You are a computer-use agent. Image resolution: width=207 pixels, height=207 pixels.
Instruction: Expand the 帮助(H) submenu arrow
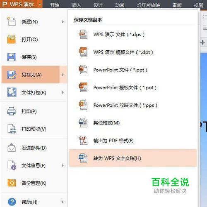pyautogui.click(x=63, y=202)
